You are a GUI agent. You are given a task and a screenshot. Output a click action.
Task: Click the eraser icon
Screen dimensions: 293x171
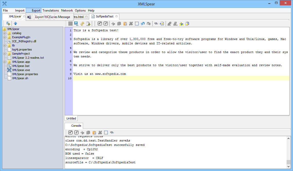tap(175, 24)
